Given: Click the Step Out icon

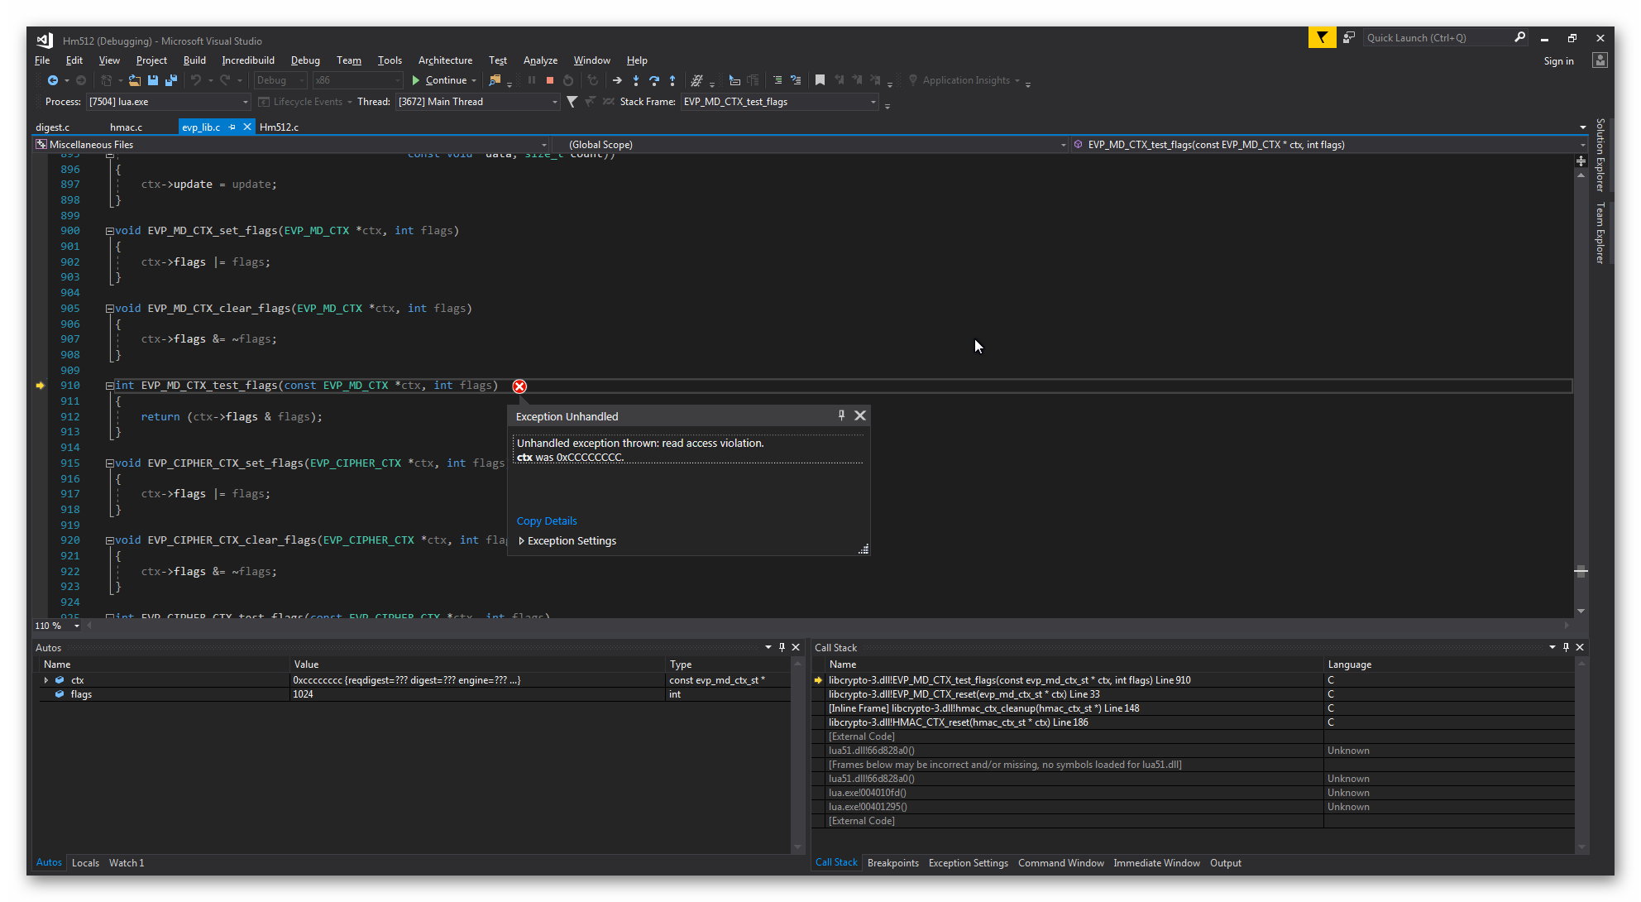Looking at the screenshot, I should click(672, 80).
